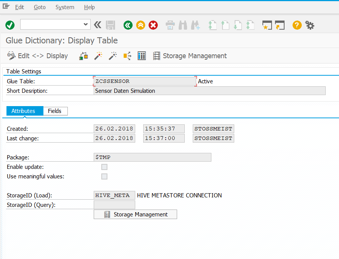This screenshot has height=259, width=339.
Task: Click the Print icon
Action: tap(170, 25)
